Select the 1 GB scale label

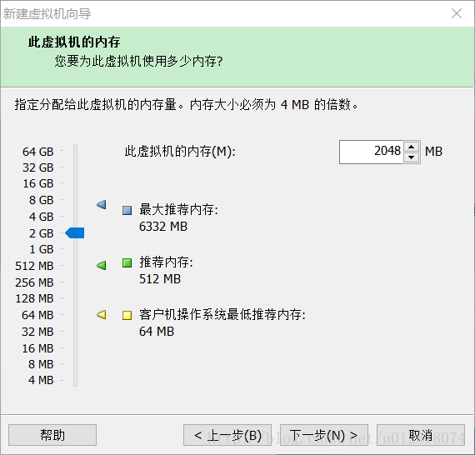click(x=42, y=249)
